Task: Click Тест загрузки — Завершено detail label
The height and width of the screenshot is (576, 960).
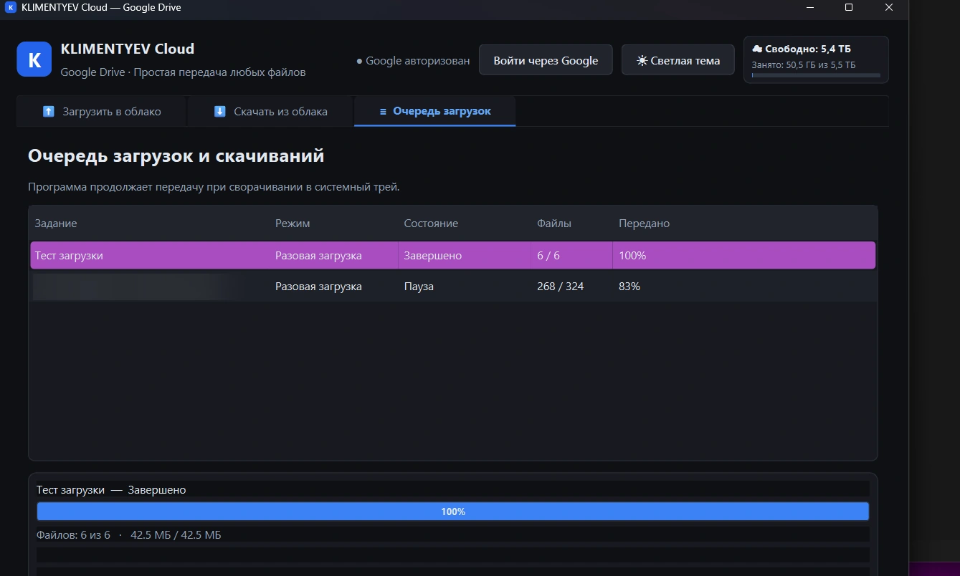Action: 111,490
